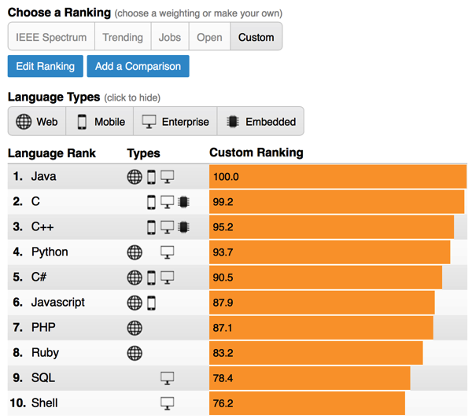Click the globe icon in the PHP row

[135, 328]
